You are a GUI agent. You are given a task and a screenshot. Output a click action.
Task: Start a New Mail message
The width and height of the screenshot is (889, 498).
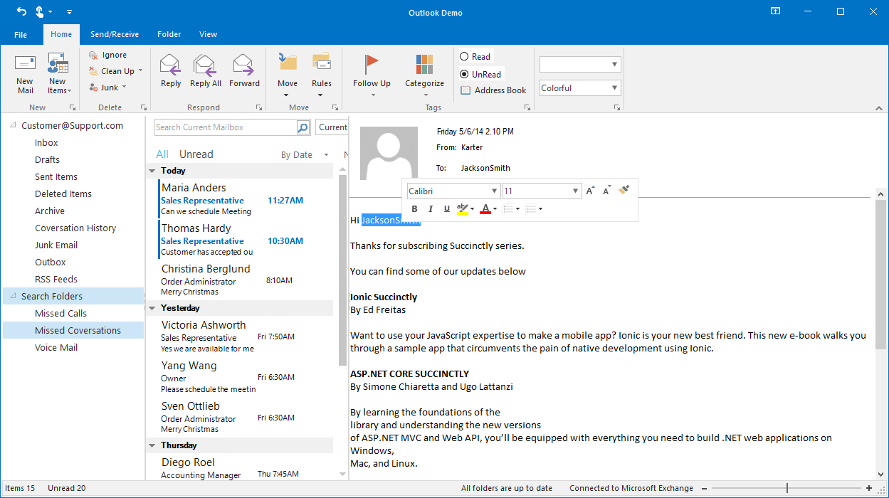pyautogui.click(x=24, y=69)
